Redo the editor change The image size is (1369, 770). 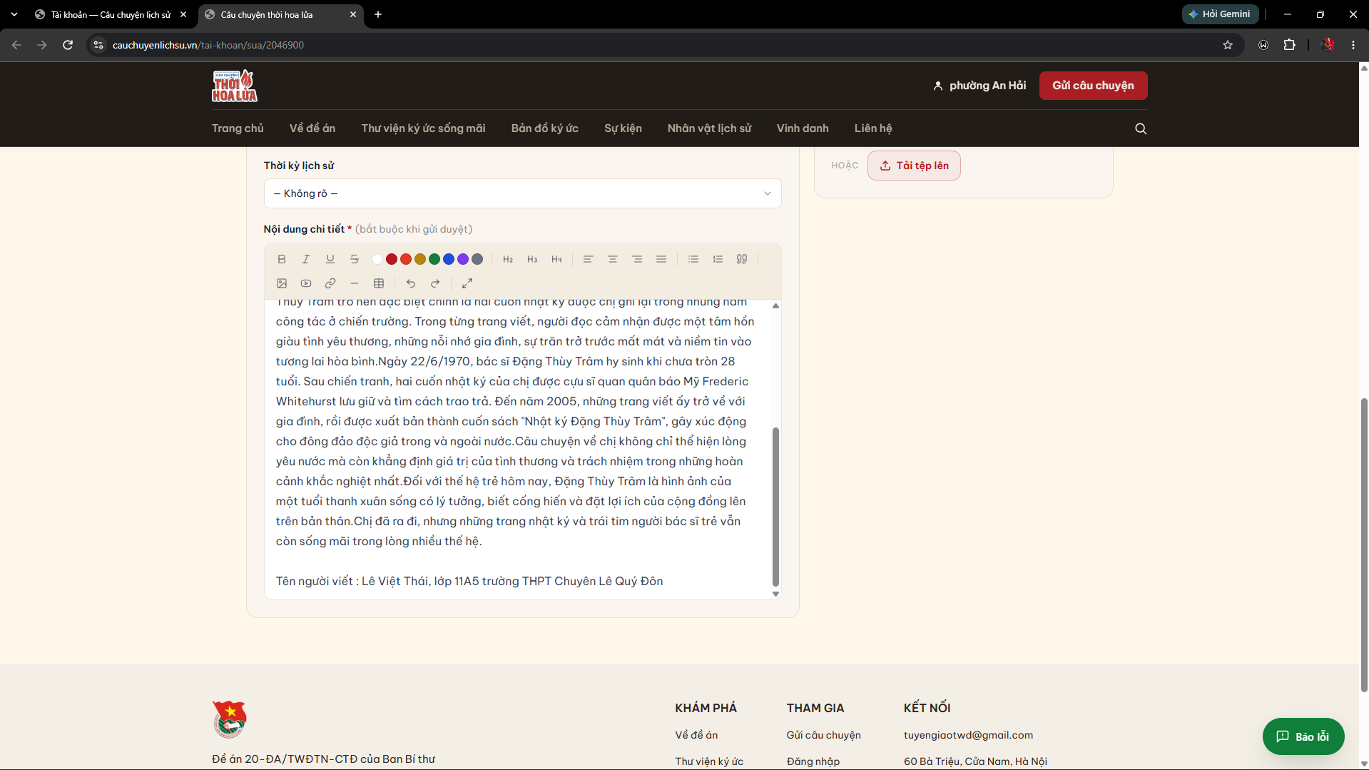435,283
